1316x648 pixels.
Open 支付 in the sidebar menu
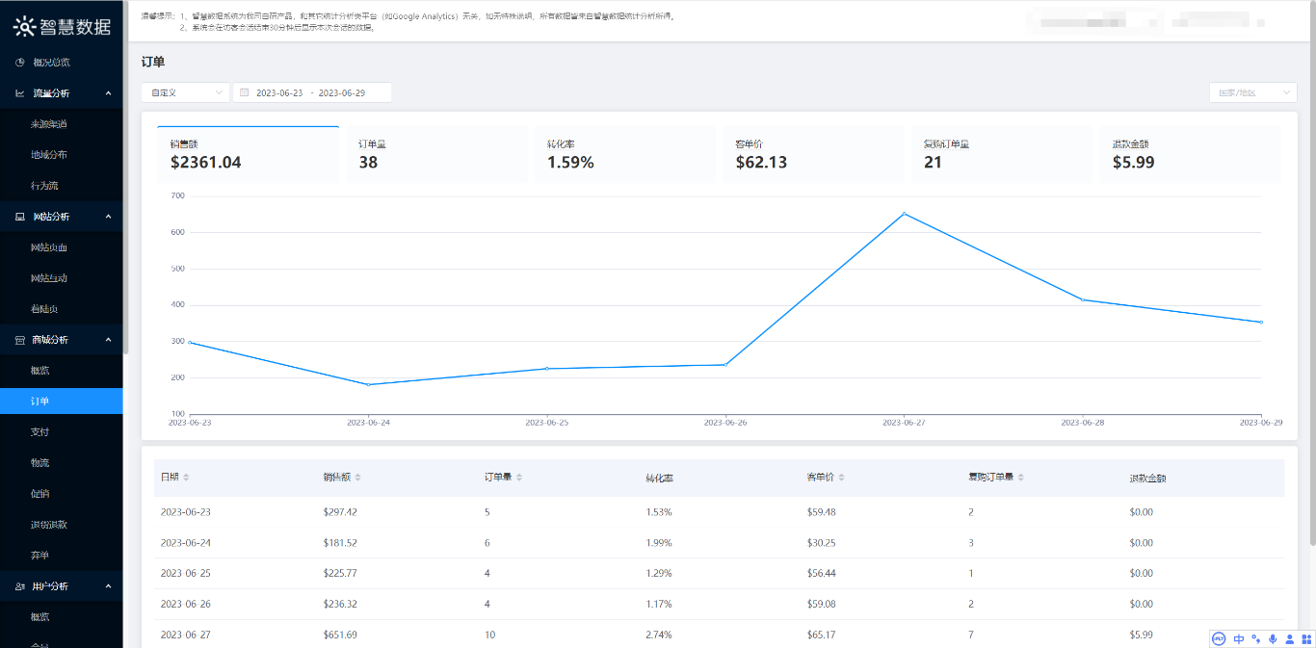pyautogui.click(x=39, y=432)
